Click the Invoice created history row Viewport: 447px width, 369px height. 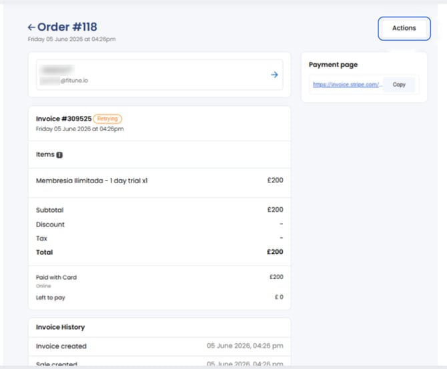[159, 346]
